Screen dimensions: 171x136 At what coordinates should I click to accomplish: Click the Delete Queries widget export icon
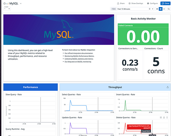point(164,117)
